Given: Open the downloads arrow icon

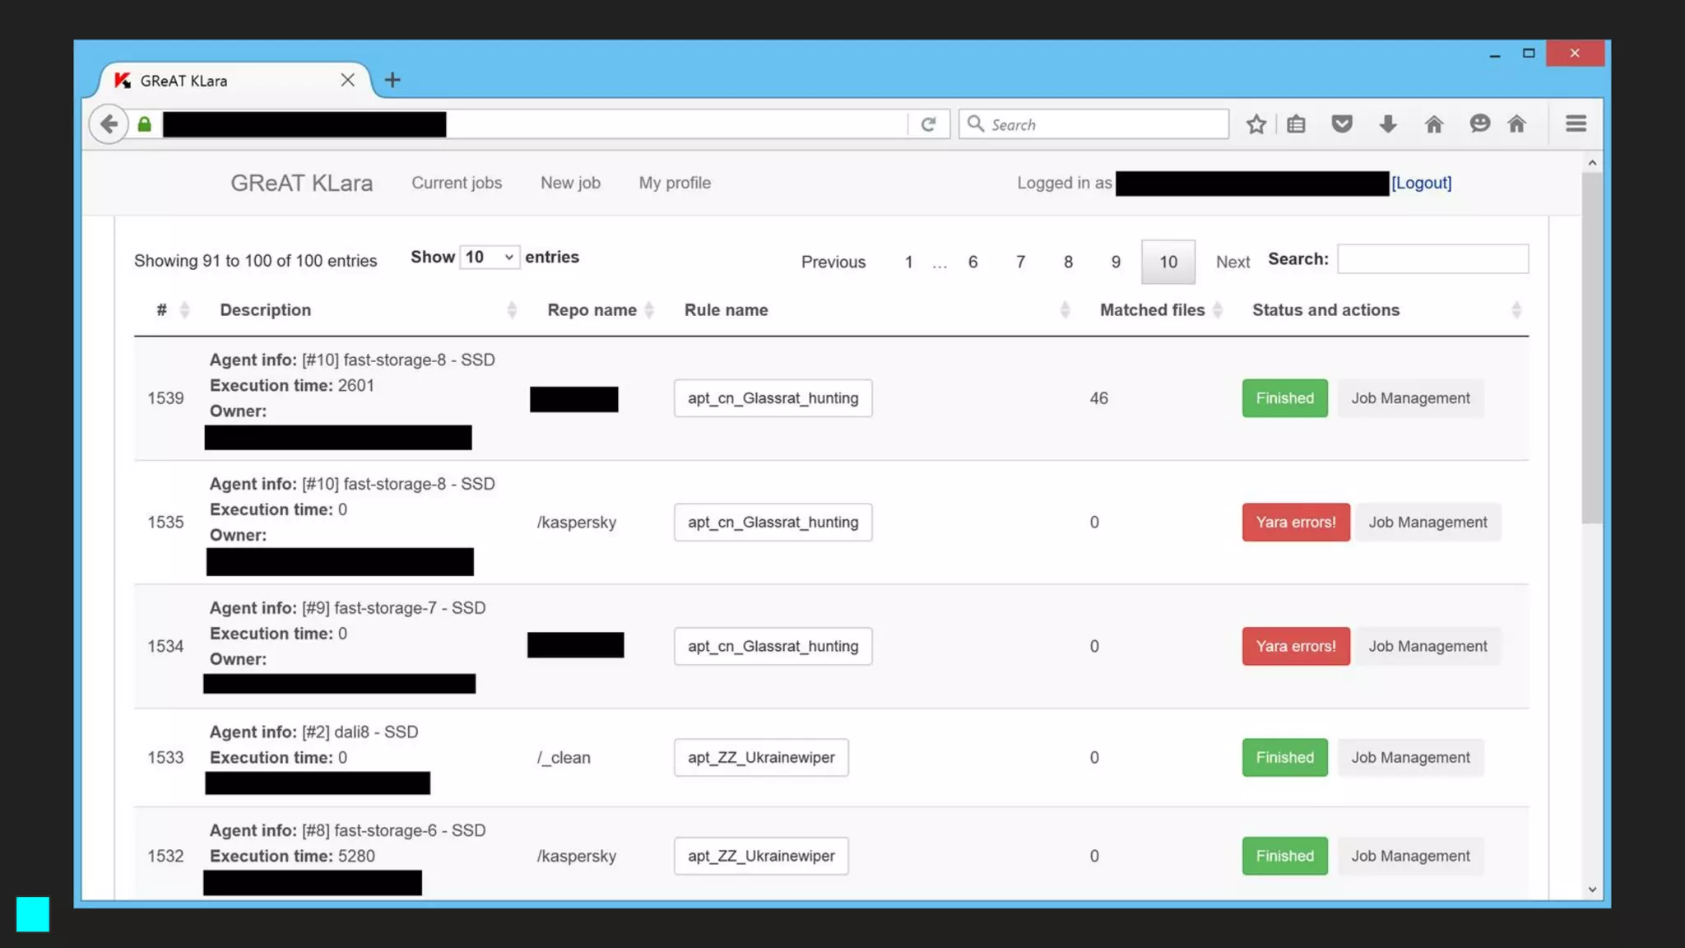Looking at the screenshot, I should [x=1388, y=124].
